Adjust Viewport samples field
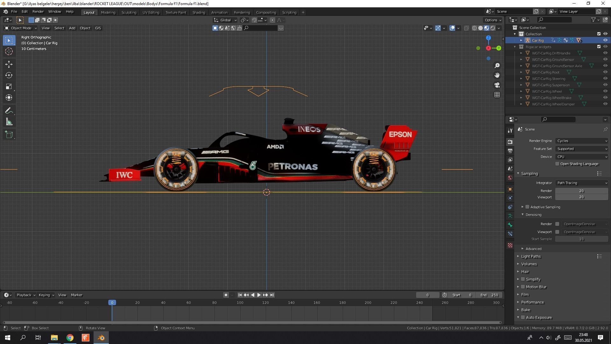 [581, 197]
